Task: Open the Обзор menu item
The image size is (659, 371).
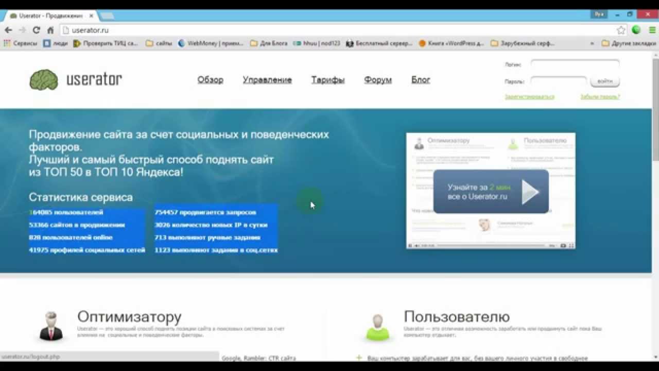Action: [x=210, y=80]
